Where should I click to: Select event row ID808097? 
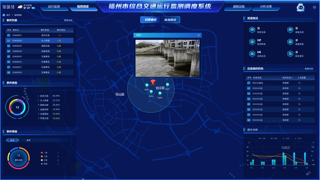[39, 35]
